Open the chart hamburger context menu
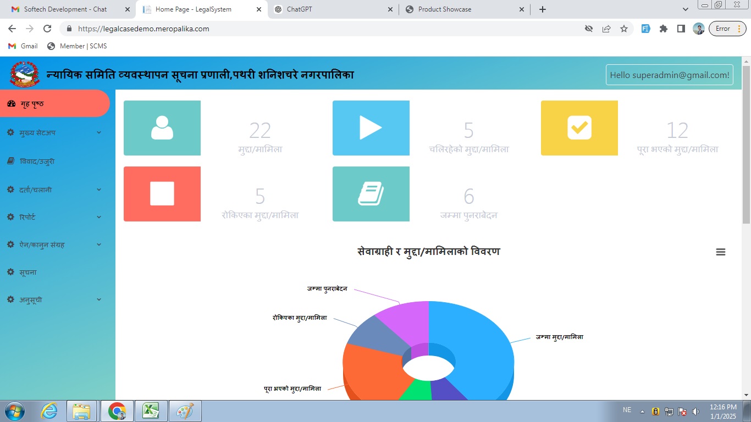 (720, 252)
